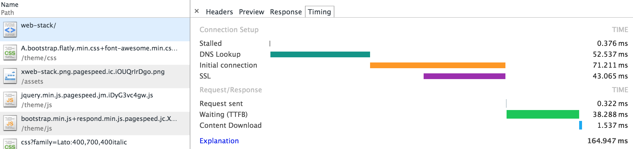
Task: Click the orange Initial connection bar
Action: click(438, 65)
